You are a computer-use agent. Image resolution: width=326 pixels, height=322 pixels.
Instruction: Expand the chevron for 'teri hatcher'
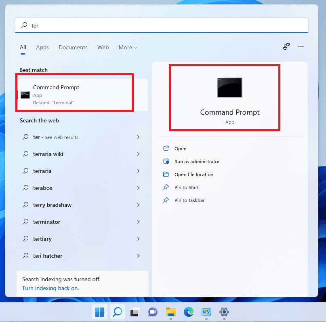[x=138, y=256]
